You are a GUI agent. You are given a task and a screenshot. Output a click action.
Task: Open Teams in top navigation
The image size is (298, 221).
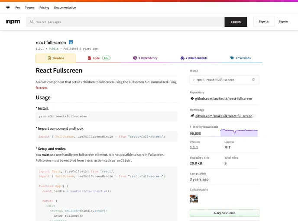click(x=29, y=8)
